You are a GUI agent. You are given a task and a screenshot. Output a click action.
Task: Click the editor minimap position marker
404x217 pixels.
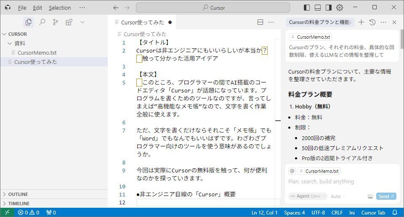(278, 120)
